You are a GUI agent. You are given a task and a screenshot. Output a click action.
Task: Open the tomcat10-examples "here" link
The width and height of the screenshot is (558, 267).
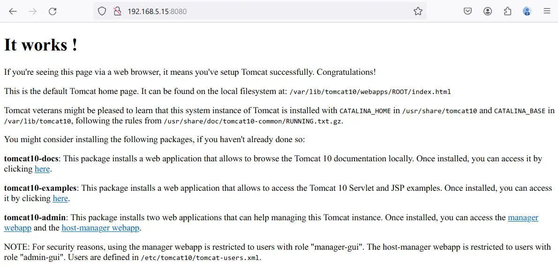[x=60, y=198]
